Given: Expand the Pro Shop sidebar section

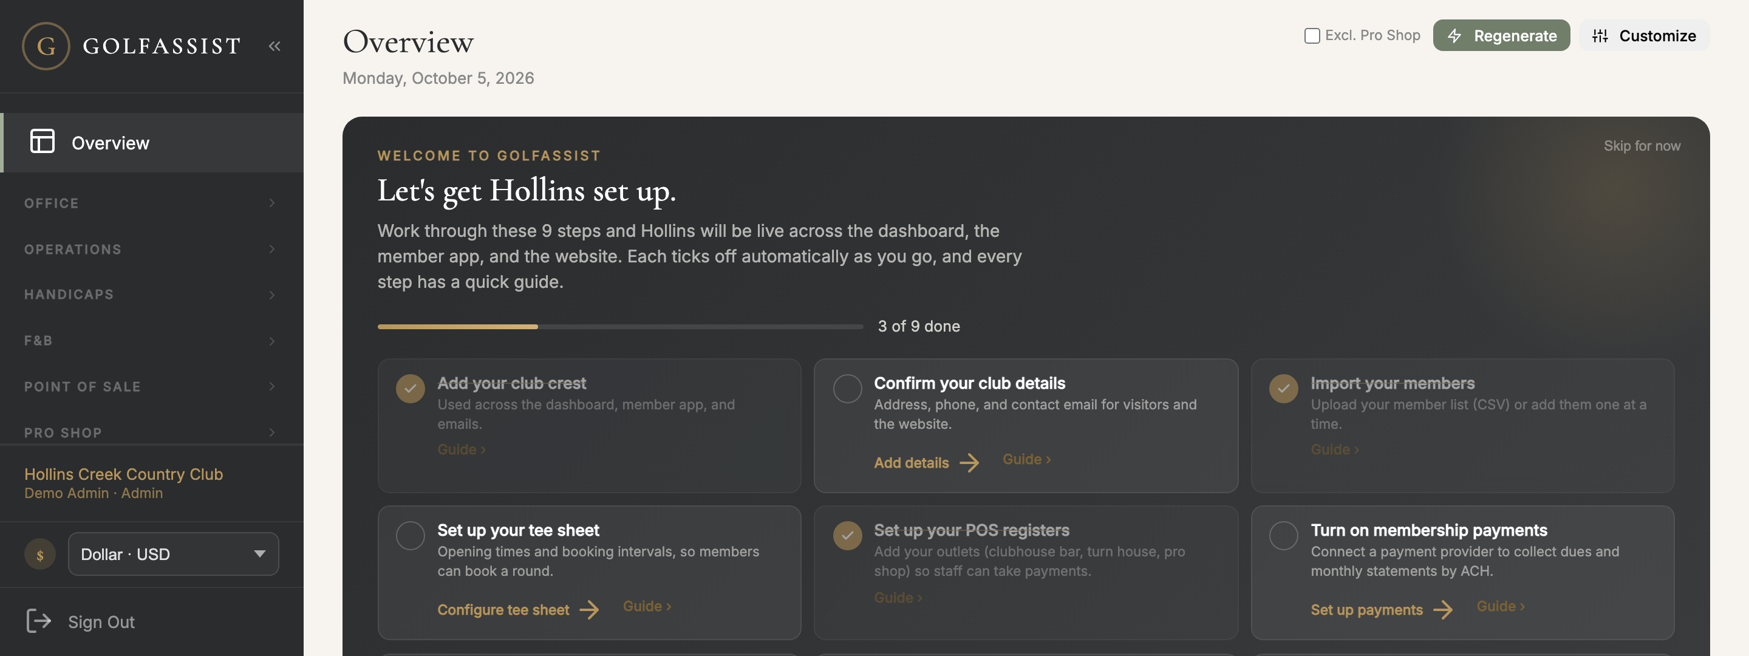Looking at the screenshot, I should [151, 432].
